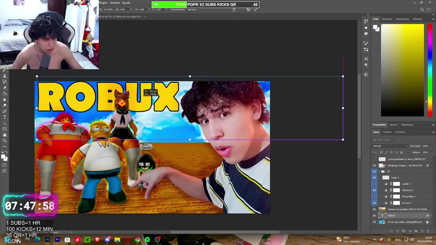Open the Opacidad slider dropdown arrow

[431, 146]
